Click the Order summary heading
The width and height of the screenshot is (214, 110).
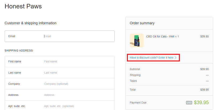[142, 23]
